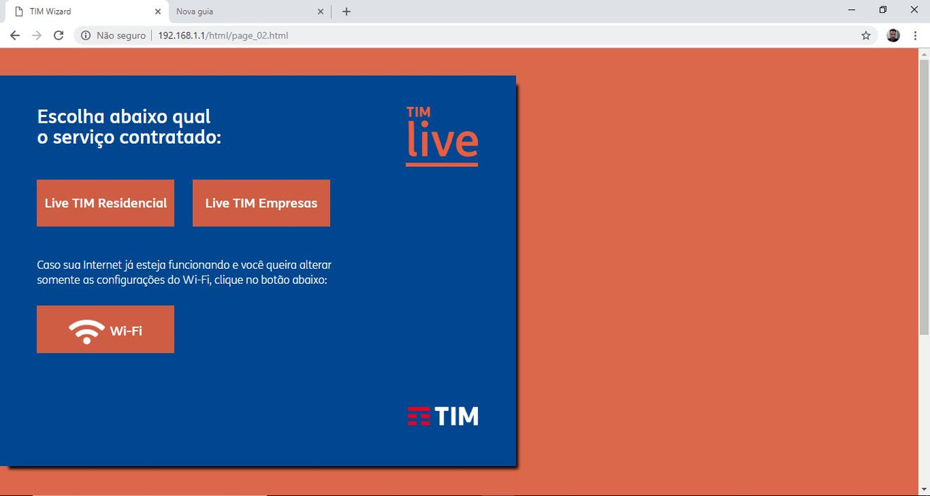Click the vertical scrollbar thumb
Image resolution: width=930 pixels, height=496 pixels.
tap(924, 196)
